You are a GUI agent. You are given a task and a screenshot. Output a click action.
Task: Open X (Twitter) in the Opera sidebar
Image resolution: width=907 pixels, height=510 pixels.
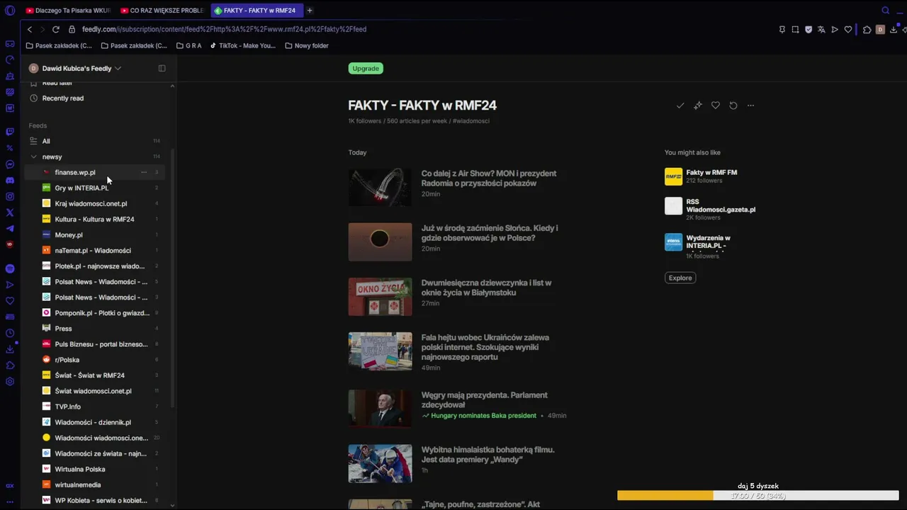[10, 212]
